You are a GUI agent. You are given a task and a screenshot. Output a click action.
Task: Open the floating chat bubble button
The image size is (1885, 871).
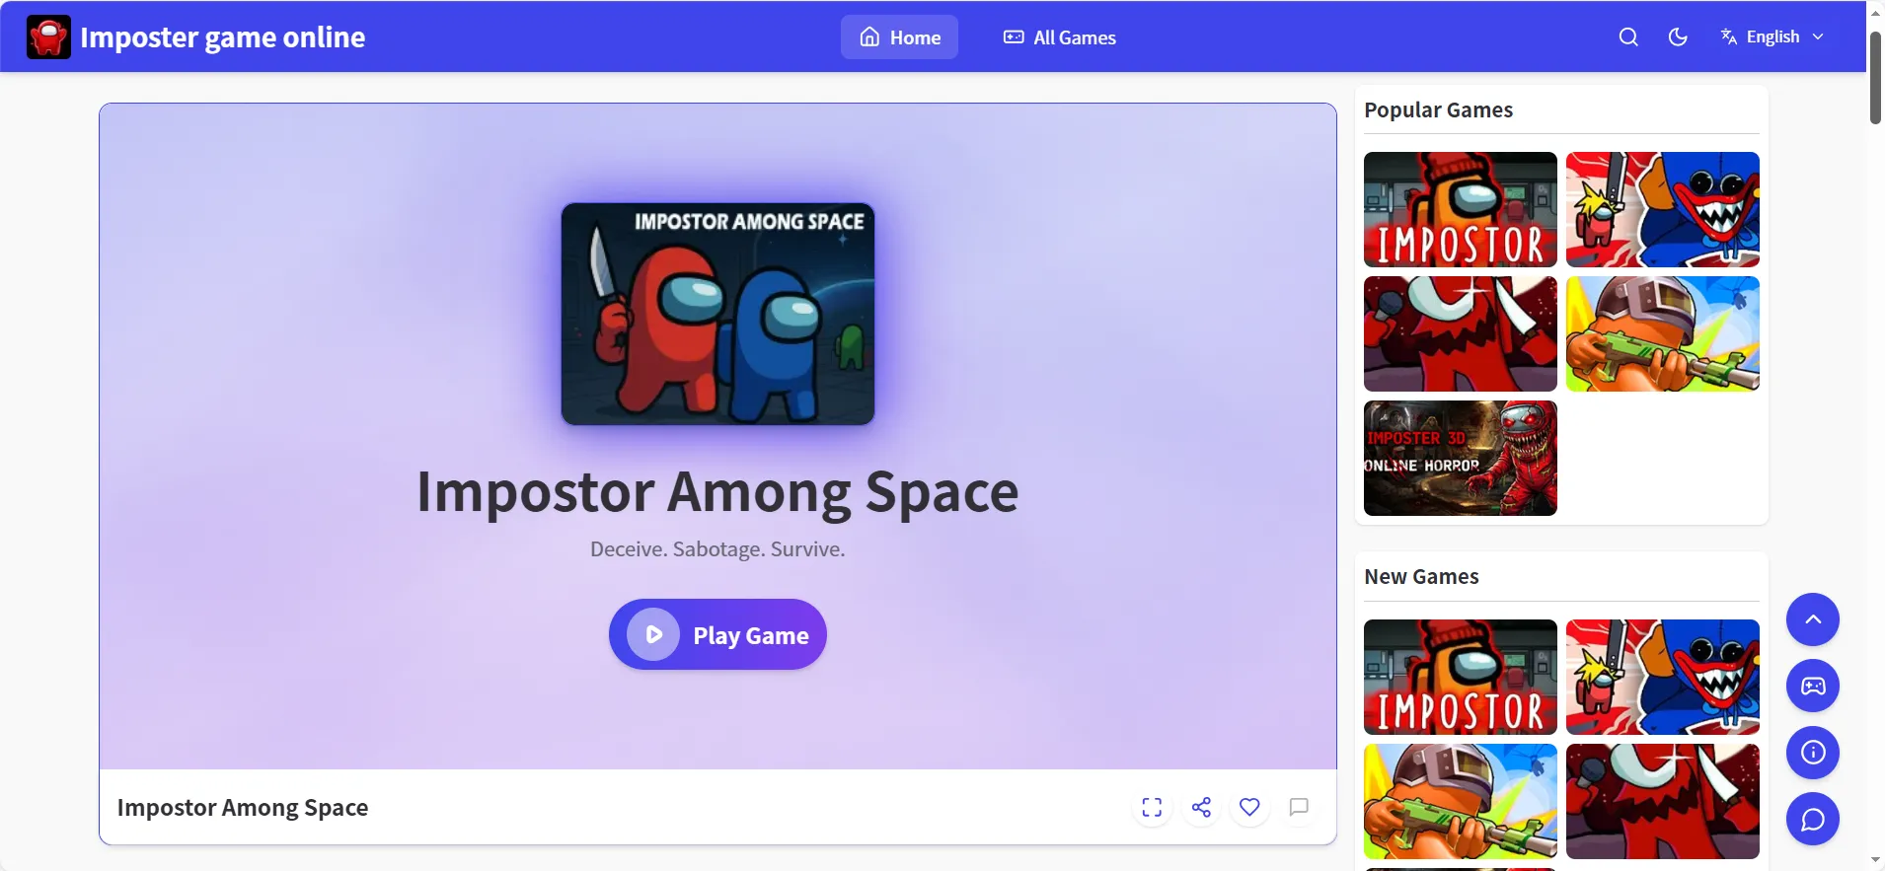(x=1813, y=820)
